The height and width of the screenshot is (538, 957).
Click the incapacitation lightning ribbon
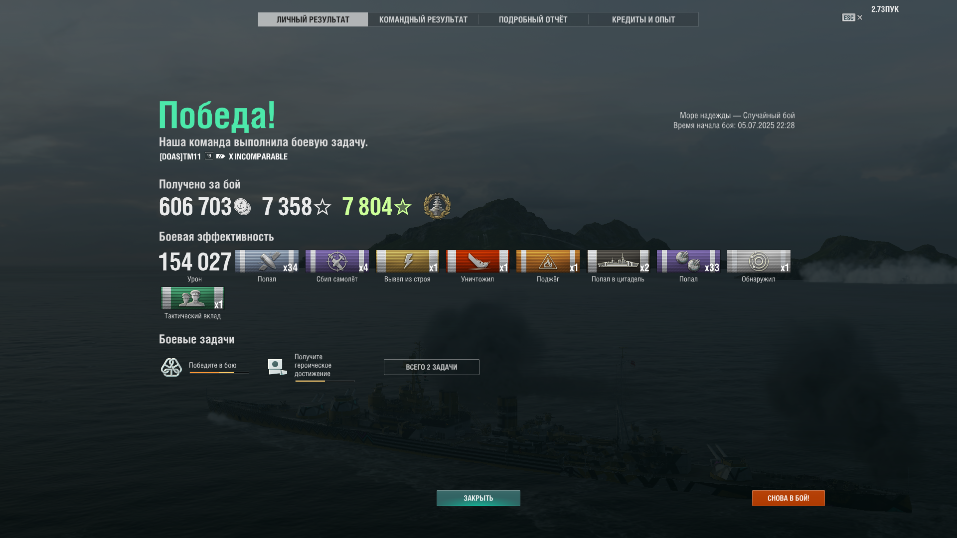coord(407,261)
